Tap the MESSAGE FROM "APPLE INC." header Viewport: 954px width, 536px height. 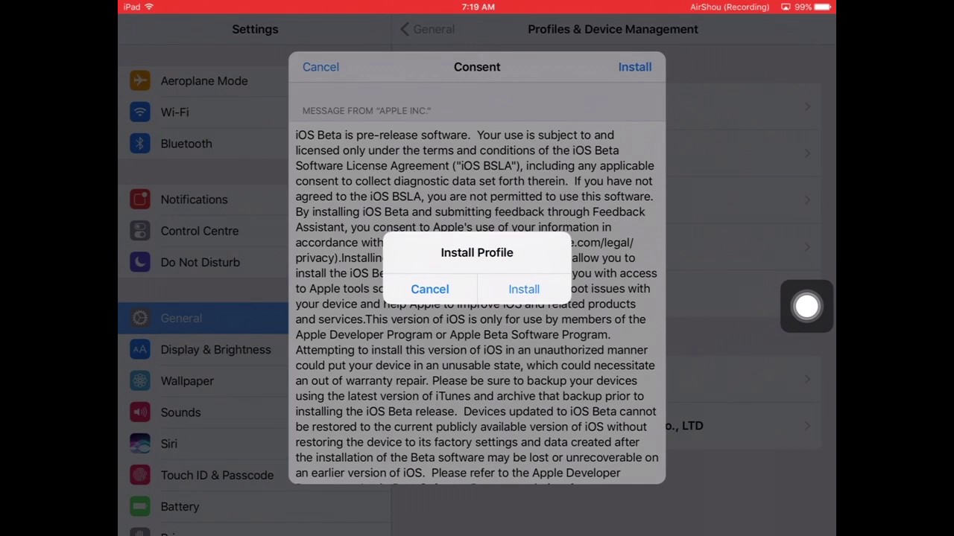tap(367, 110)
